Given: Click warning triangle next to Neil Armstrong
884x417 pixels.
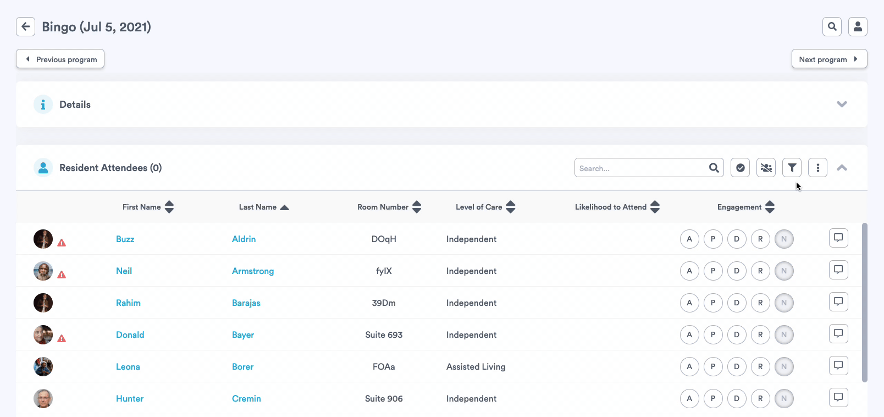Looking at the screenshot, I should click(x=62, y=275).
